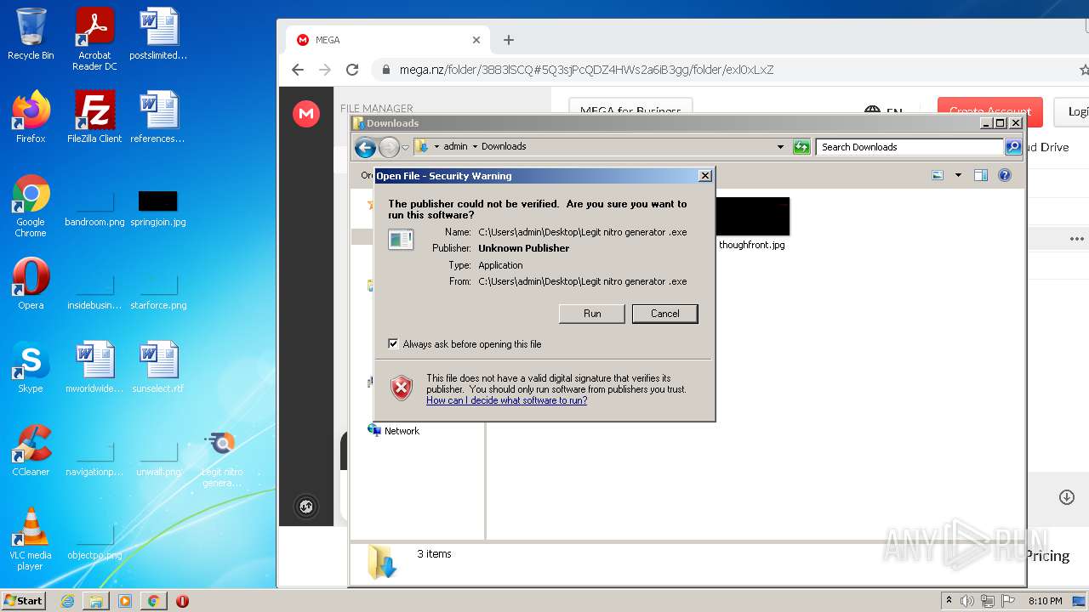Open the Windows Start menu

pyautogui.click(x=24, y=601)
